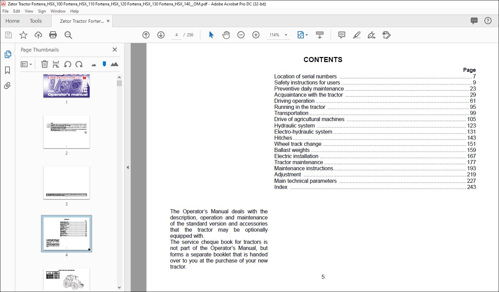499x292 pixels.
Task: Open the Page Thumbnails sidebar icon
Action: pos(7,54)
